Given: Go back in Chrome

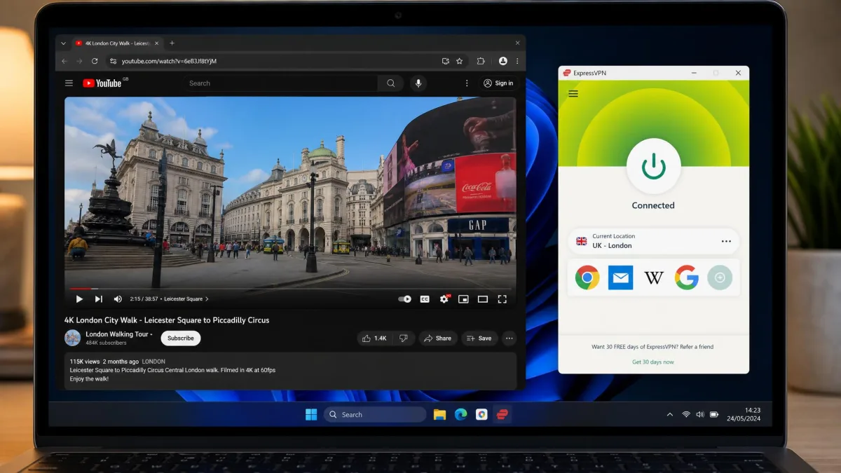Looking at the screenshot, I should point(64,61).
